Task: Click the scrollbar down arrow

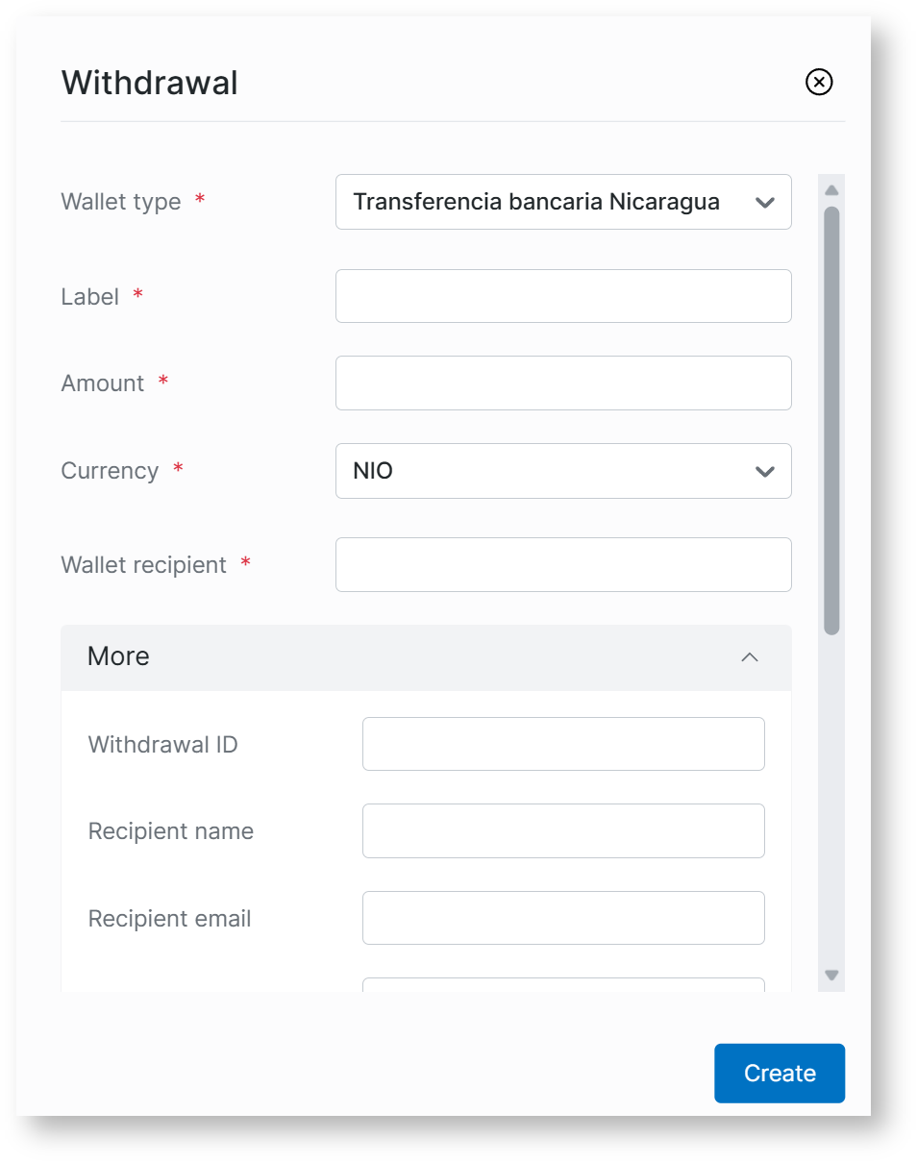Action: click(x=831, y=975)
